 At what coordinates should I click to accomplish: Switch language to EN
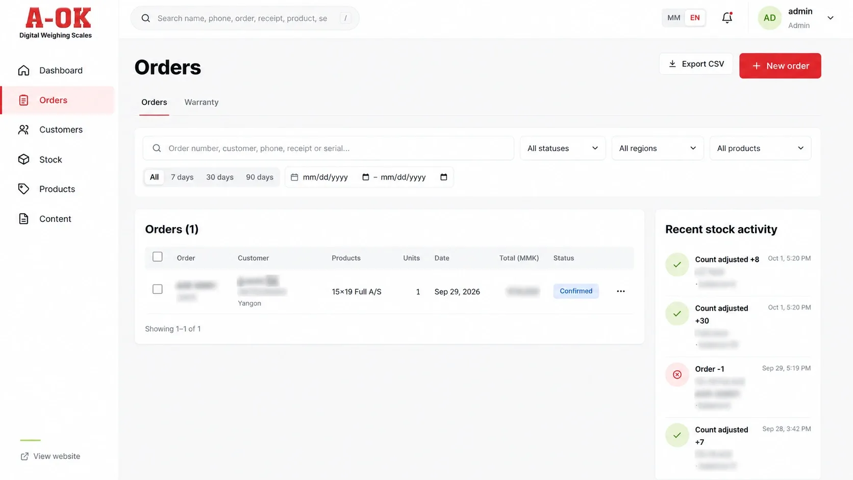click(x=695, y=18)
